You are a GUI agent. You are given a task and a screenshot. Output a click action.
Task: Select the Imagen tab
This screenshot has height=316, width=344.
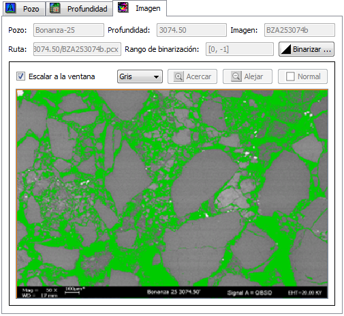(x=140, y=8)
